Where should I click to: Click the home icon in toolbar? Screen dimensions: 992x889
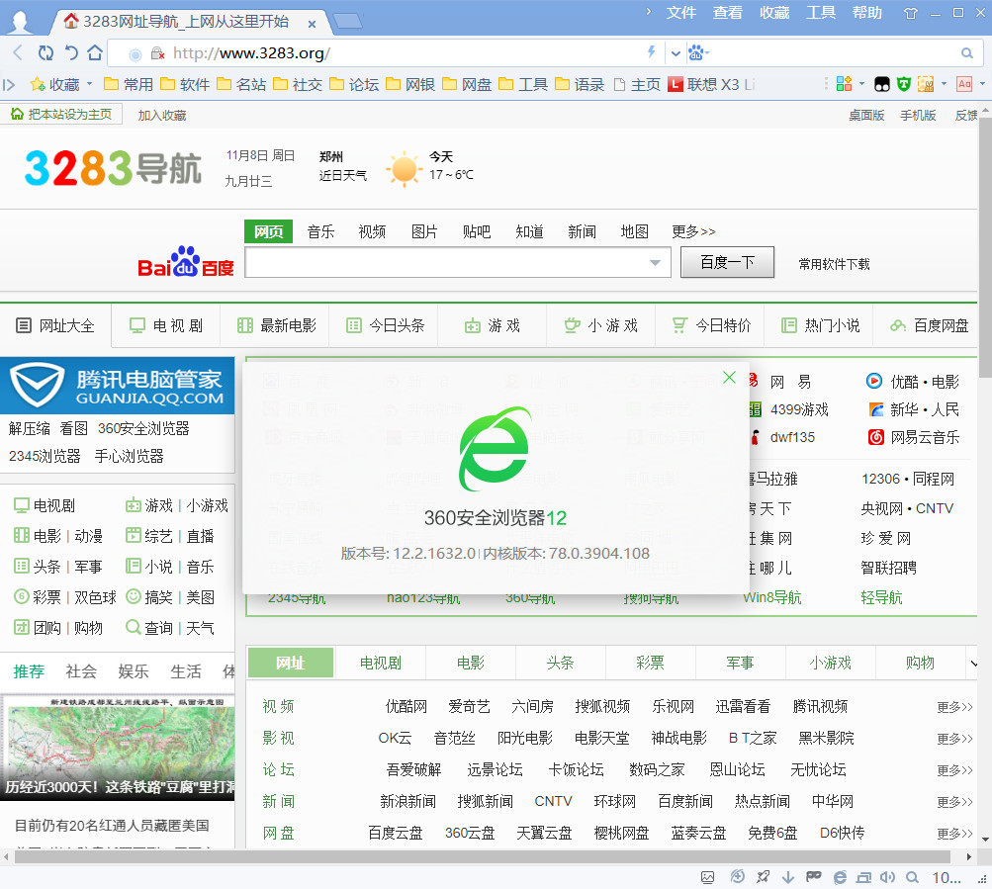(x=95, y=52)
